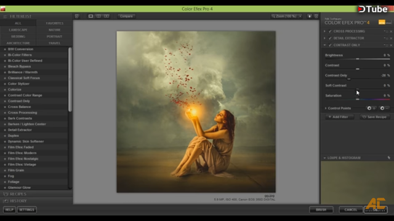Screen dimensions: 394x221
Task: Toggle the right panel visibility icon
Action: click(316, 17)
